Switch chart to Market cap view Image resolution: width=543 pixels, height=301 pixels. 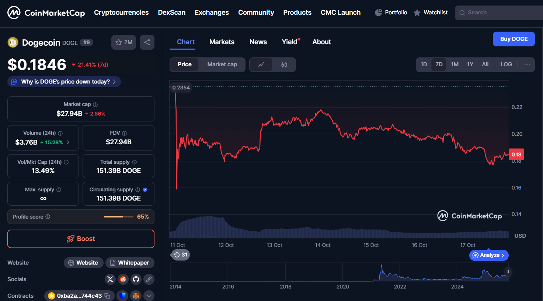pyautogui.click(x=222, y=64)
